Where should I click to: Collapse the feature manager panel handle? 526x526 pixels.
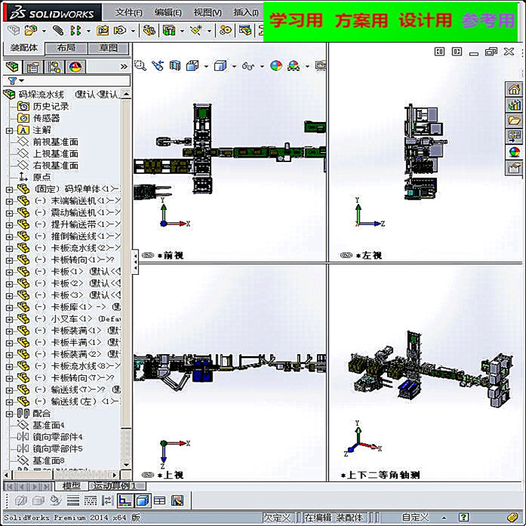click(x=135, y=262)
